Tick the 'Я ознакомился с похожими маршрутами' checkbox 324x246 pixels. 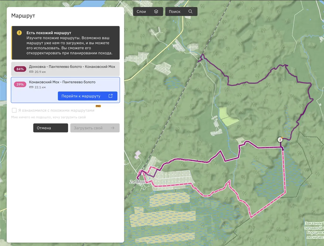(14, 110)
